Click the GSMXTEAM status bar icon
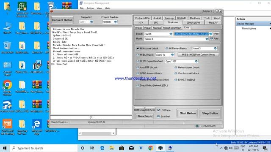The image size is (271, 152). tap(197, 126)
